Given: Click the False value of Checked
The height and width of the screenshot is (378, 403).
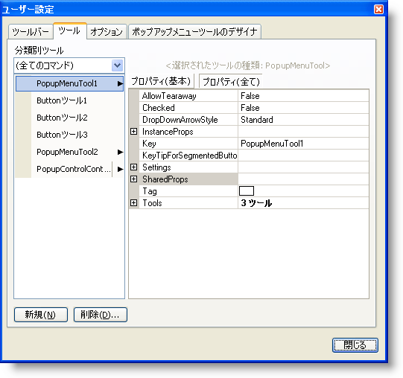Looking at the screenshot, I should pos(250,108).
